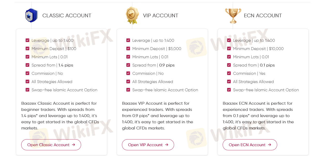This screenshot has width=334, height=156.
Task: Toggle Classic Minimum Deposit $100 checkbox
Action: coord(27,48)
